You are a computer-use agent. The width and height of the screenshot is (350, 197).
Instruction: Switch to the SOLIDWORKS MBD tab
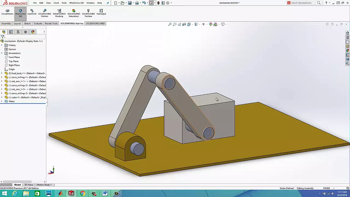[x=95, y=24]
